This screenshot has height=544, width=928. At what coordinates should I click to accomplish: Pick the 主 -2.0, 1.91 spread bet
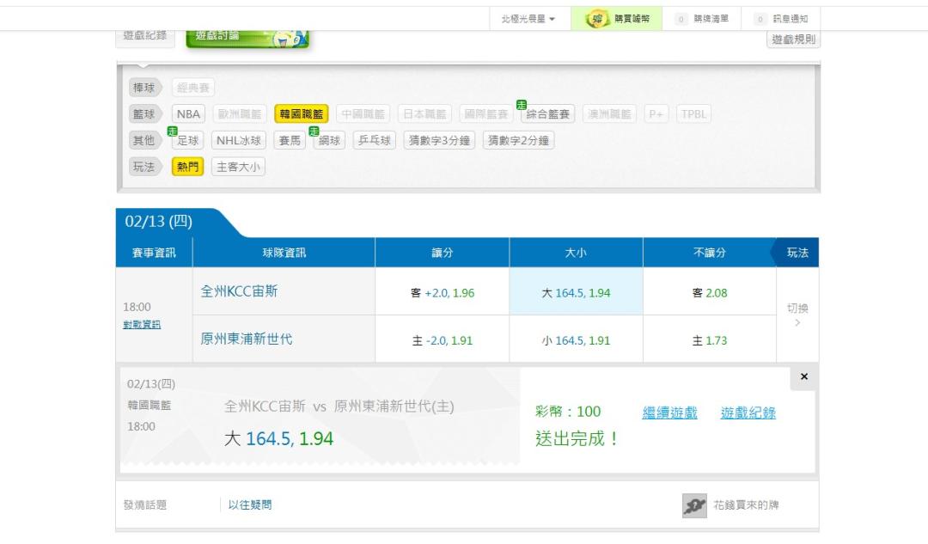443,340
